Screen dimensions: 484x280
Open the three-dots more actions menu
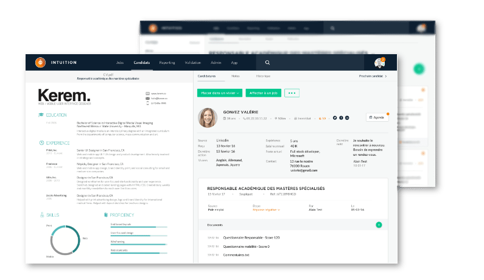(x=292, y=93)
